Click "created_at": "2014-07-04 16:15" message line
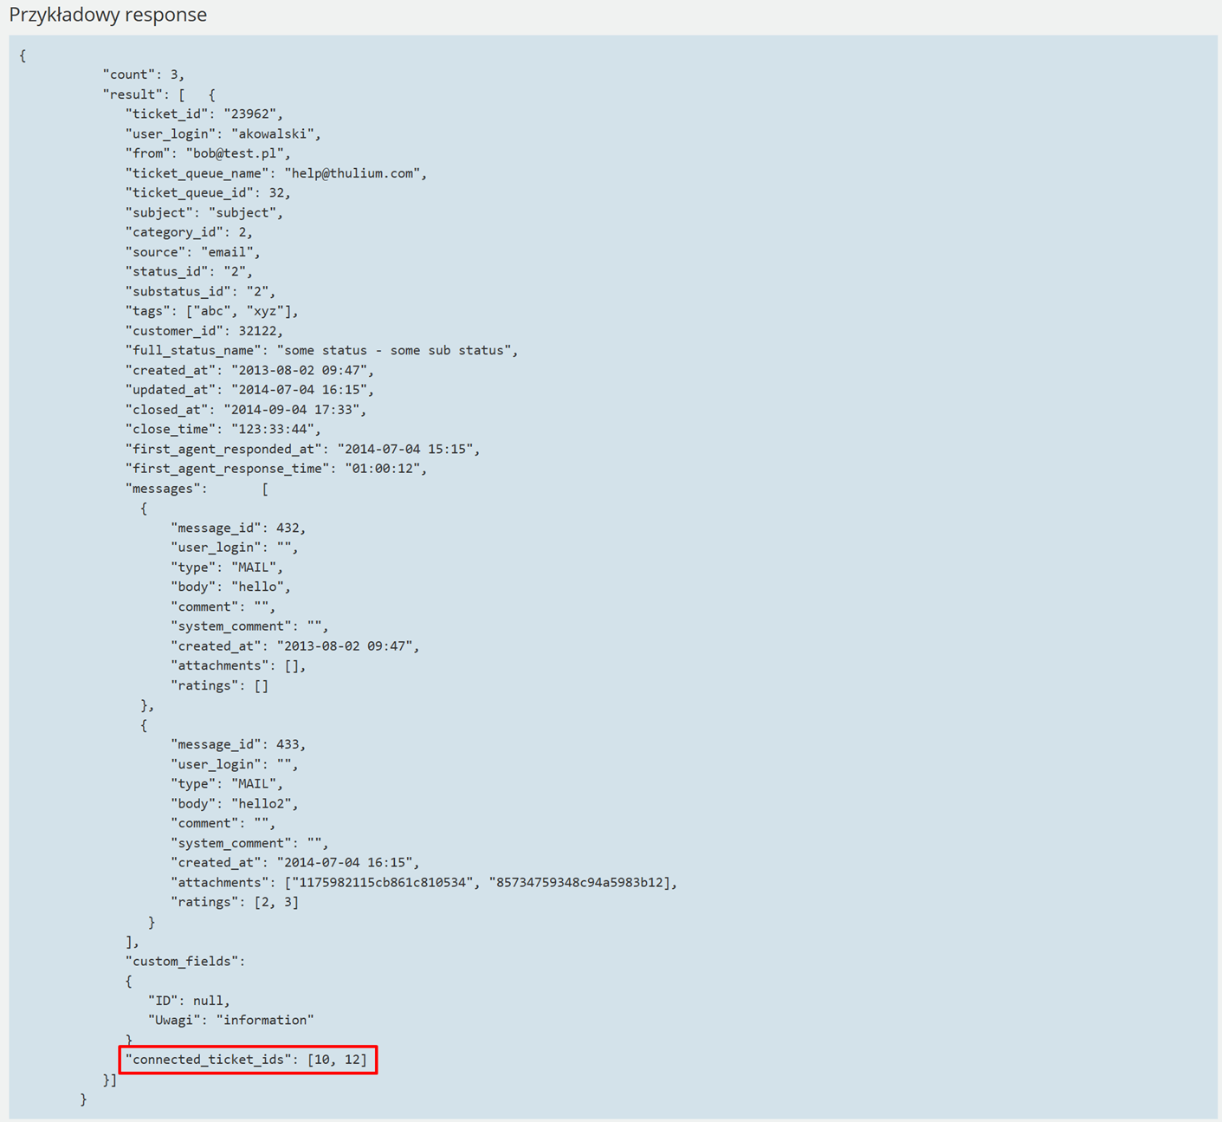 coord(295,863)
